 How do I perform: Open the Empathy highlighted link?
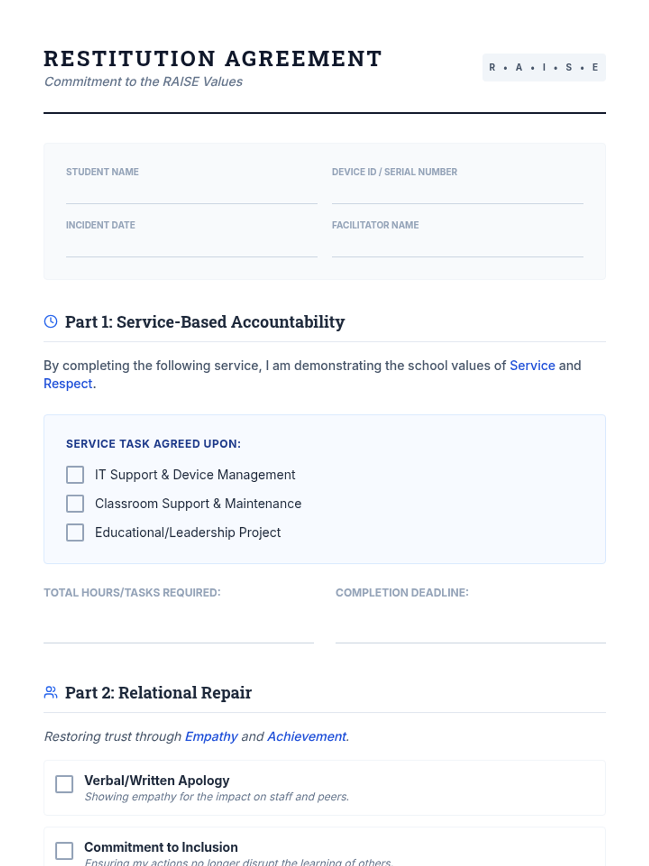coord(211,737)
